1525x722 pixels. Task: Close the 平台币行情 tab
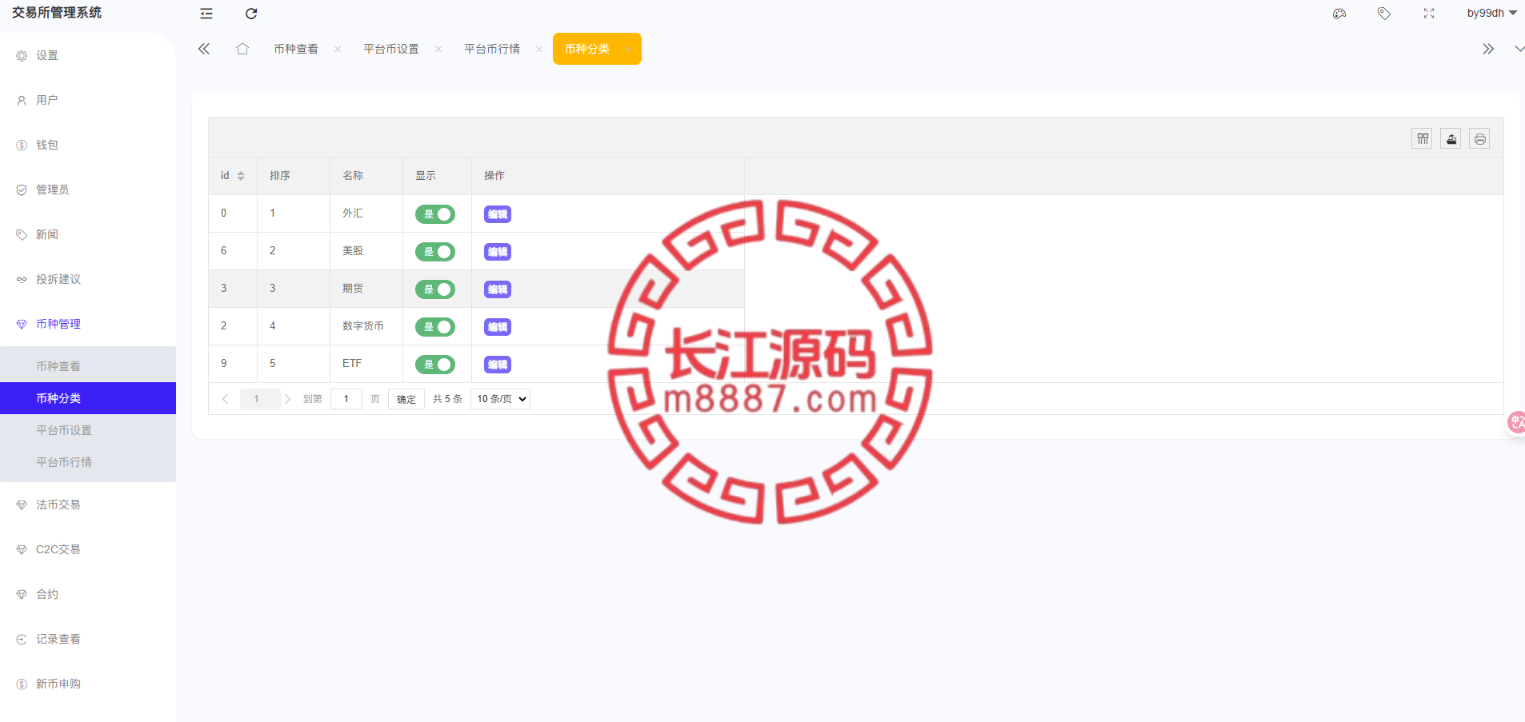click(x=539, y=50)
